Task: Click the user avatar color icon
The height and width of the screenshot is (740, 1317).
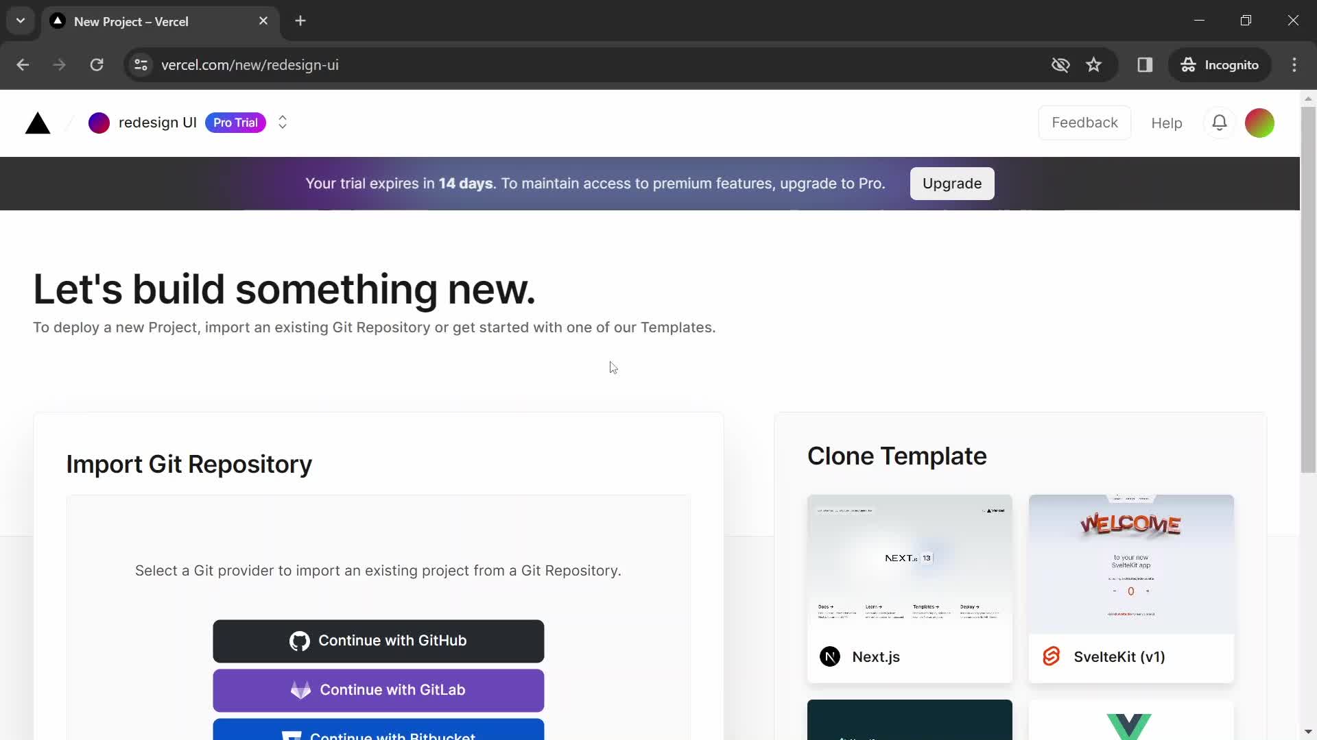Action: (1260, 122)
